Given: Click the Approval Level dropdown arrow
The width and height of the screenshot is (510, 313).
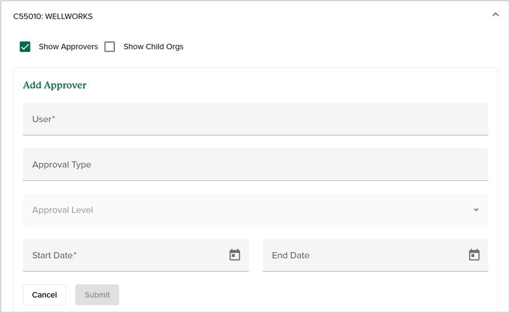Looking at the screenshot, I should tap(476, 210).
